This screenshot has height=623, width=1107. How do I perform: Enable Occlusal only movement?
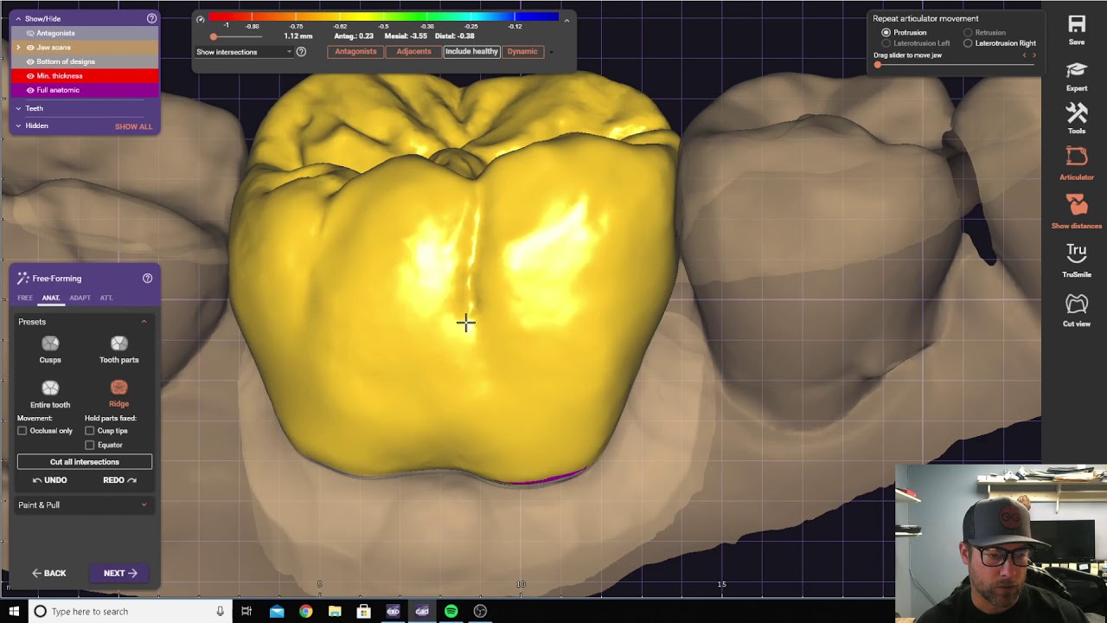pyautogui.click(x=22, y=431)
